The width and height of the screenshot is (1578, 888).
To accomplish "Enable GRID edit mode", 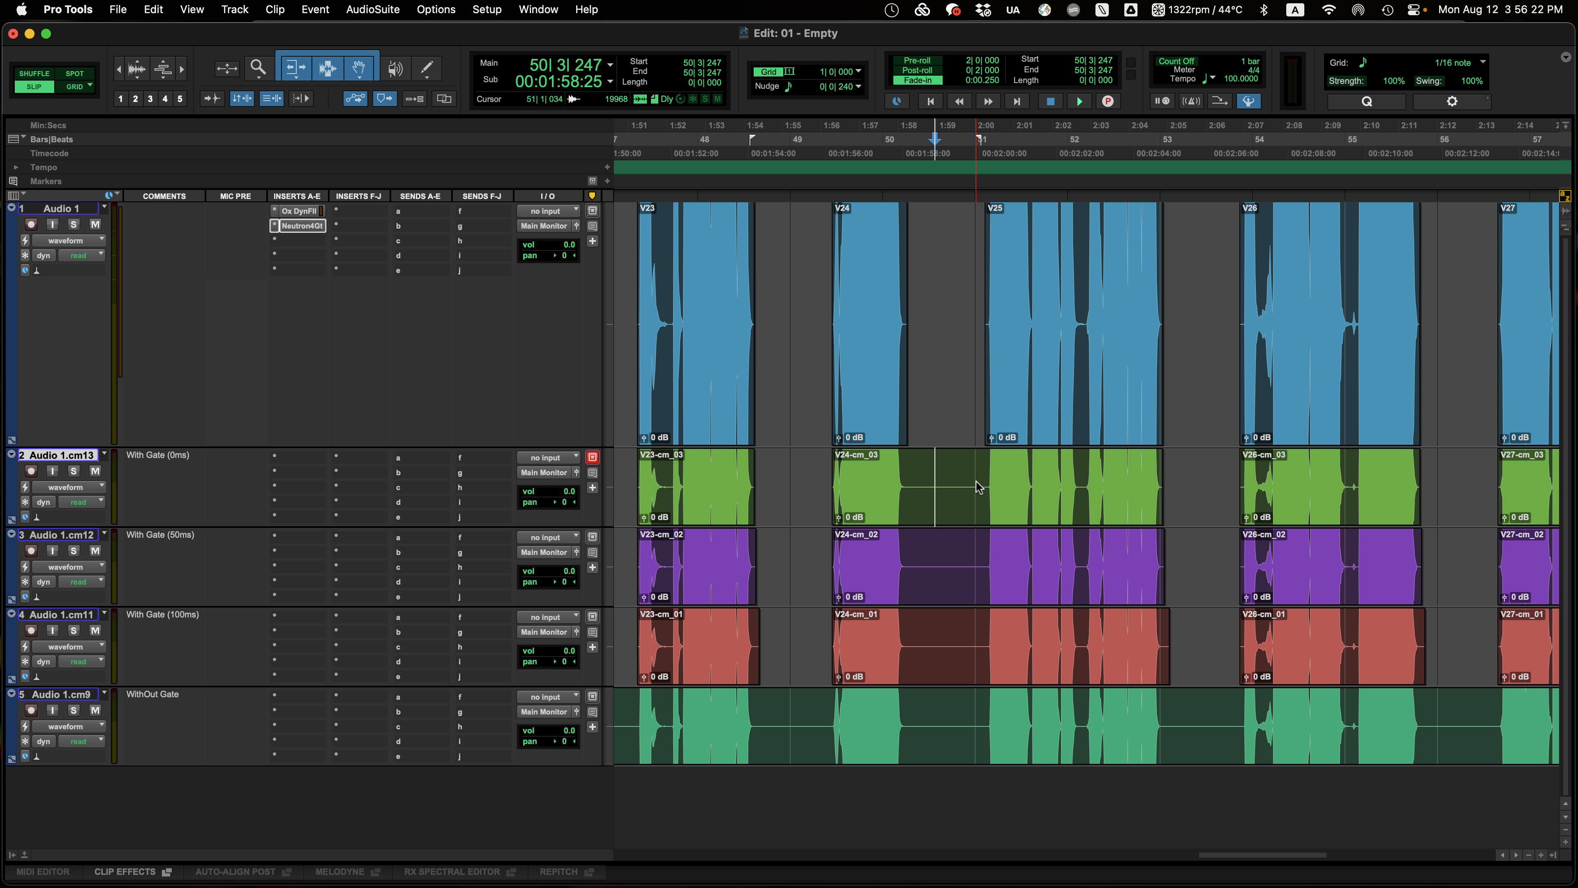I will [75, 87].
